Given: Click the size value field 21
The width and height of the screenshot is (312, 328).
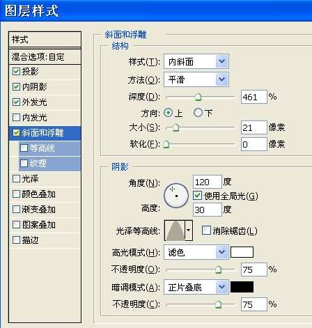Looking at the screenshot, I should (254, 127).
